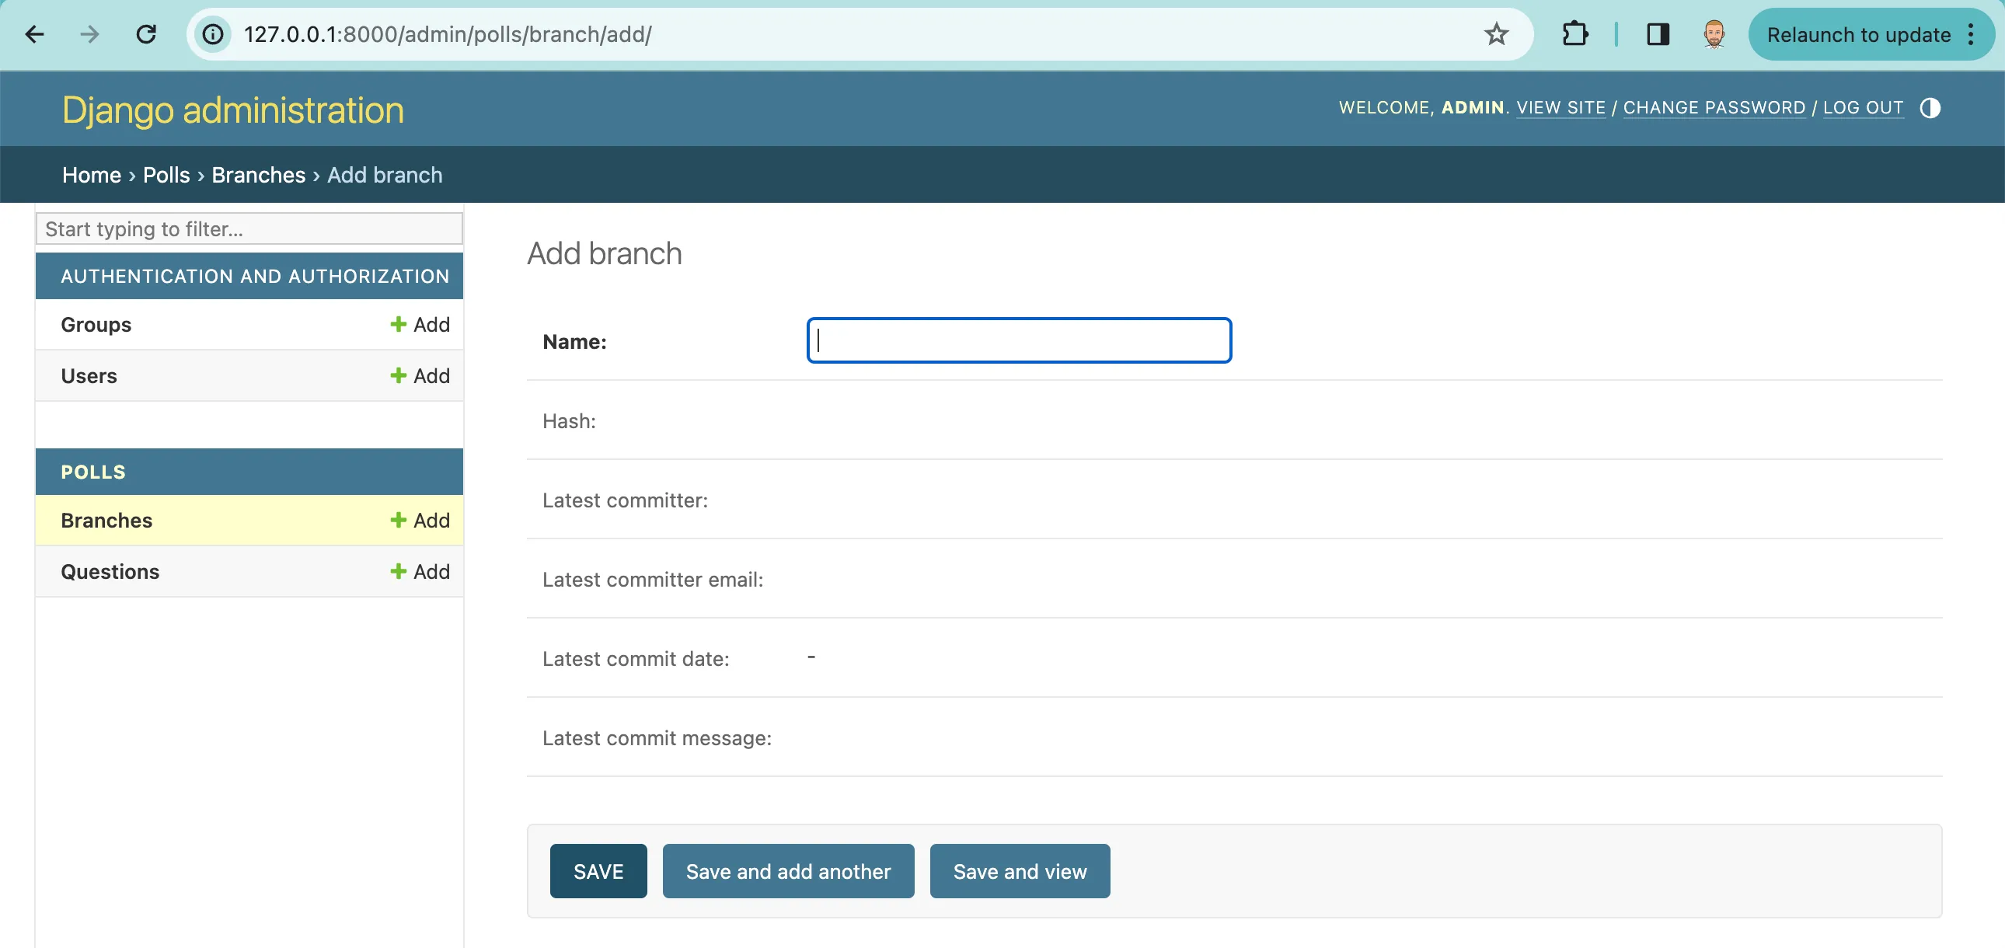Open the Chrome profile avatar
Image resolution: width=2005 pixels, height=948 pixels.
(x=1713, y=34)
